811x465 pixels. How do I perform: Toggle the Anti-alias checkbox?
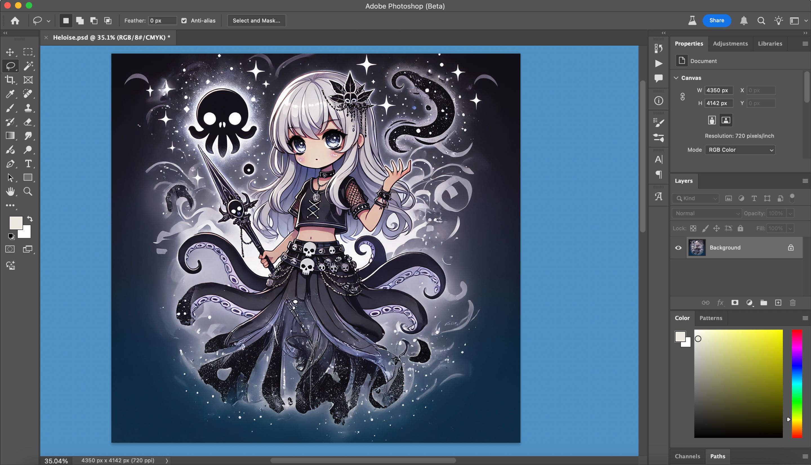click(184, 21)
